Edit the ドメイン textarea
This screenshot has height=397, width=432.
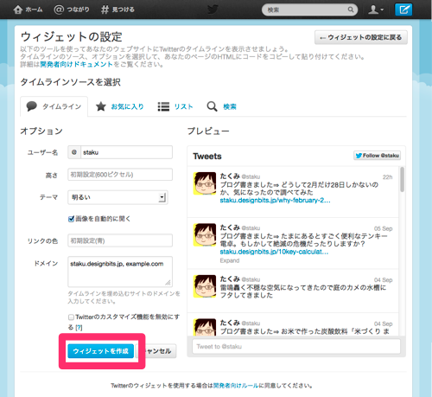120,272
